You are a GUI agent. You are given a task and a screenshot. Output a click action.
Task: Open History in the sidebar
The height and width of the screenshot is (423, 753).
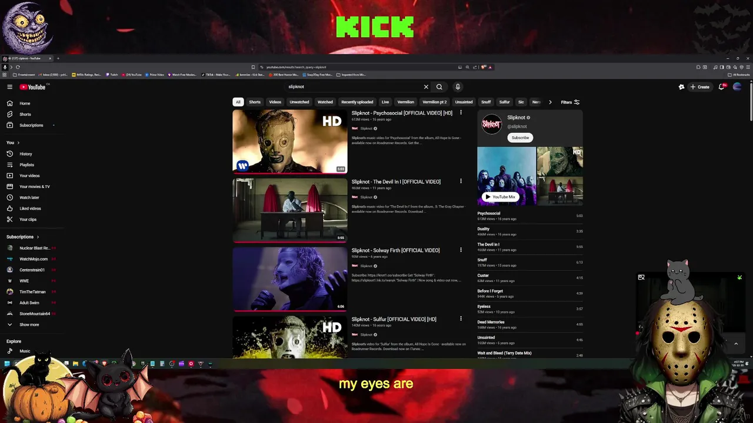[x=25, y=154]
